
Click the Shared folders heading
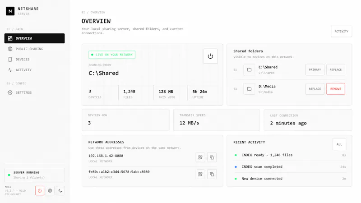point(248,51)
